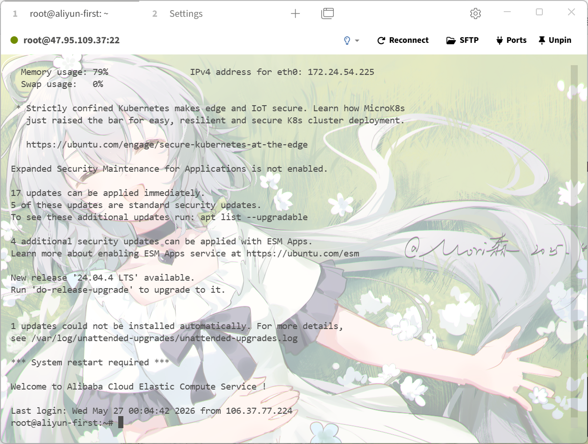The image size is (588, 444).
Task: Minimize the terminal window
Action: coord(507,12)
